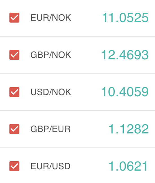Disable the USD/NOK checkbox

[x=14, y=92]
